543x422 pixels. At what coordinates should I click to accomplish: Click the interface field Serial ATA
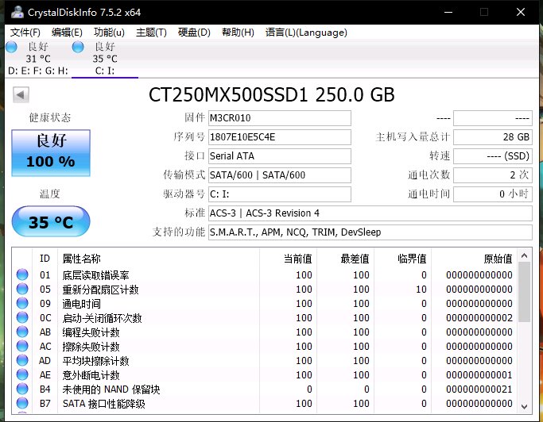[280, 156]
